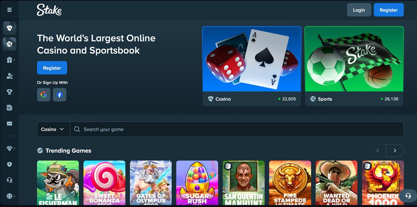The height and width of the screenshot is (207, 417).
Task: Click the Login button
Action: 359,10
